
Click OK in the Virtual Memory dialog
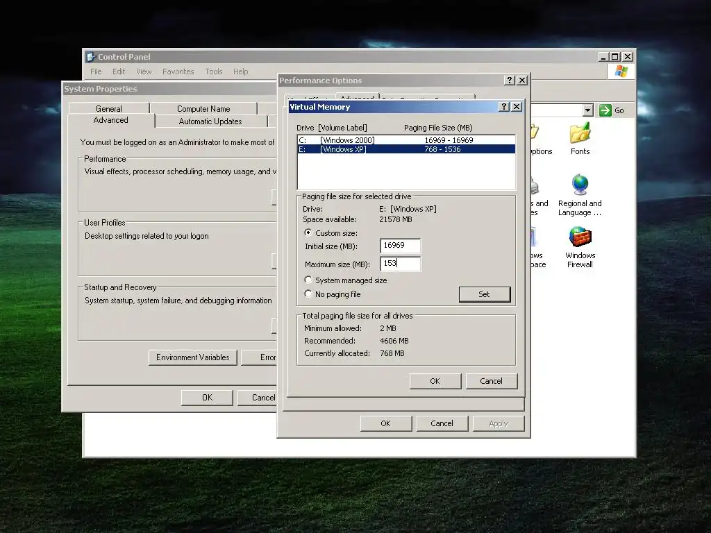[435, 381]
